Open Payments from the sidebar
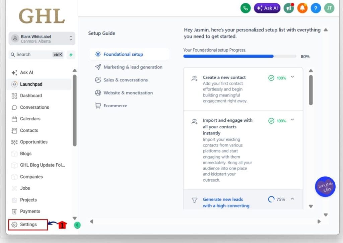This screenshot has height=243, width=343. pyautogui.click(x=39, y=211)
